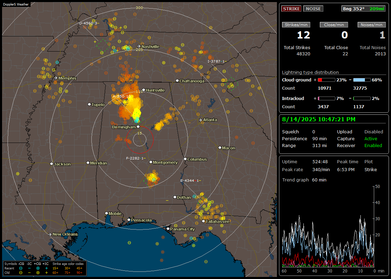Image resolution: width=391 pixels, height=279 pixels.
Task: Select the Panama City marker dot
Action: point(168,228)
